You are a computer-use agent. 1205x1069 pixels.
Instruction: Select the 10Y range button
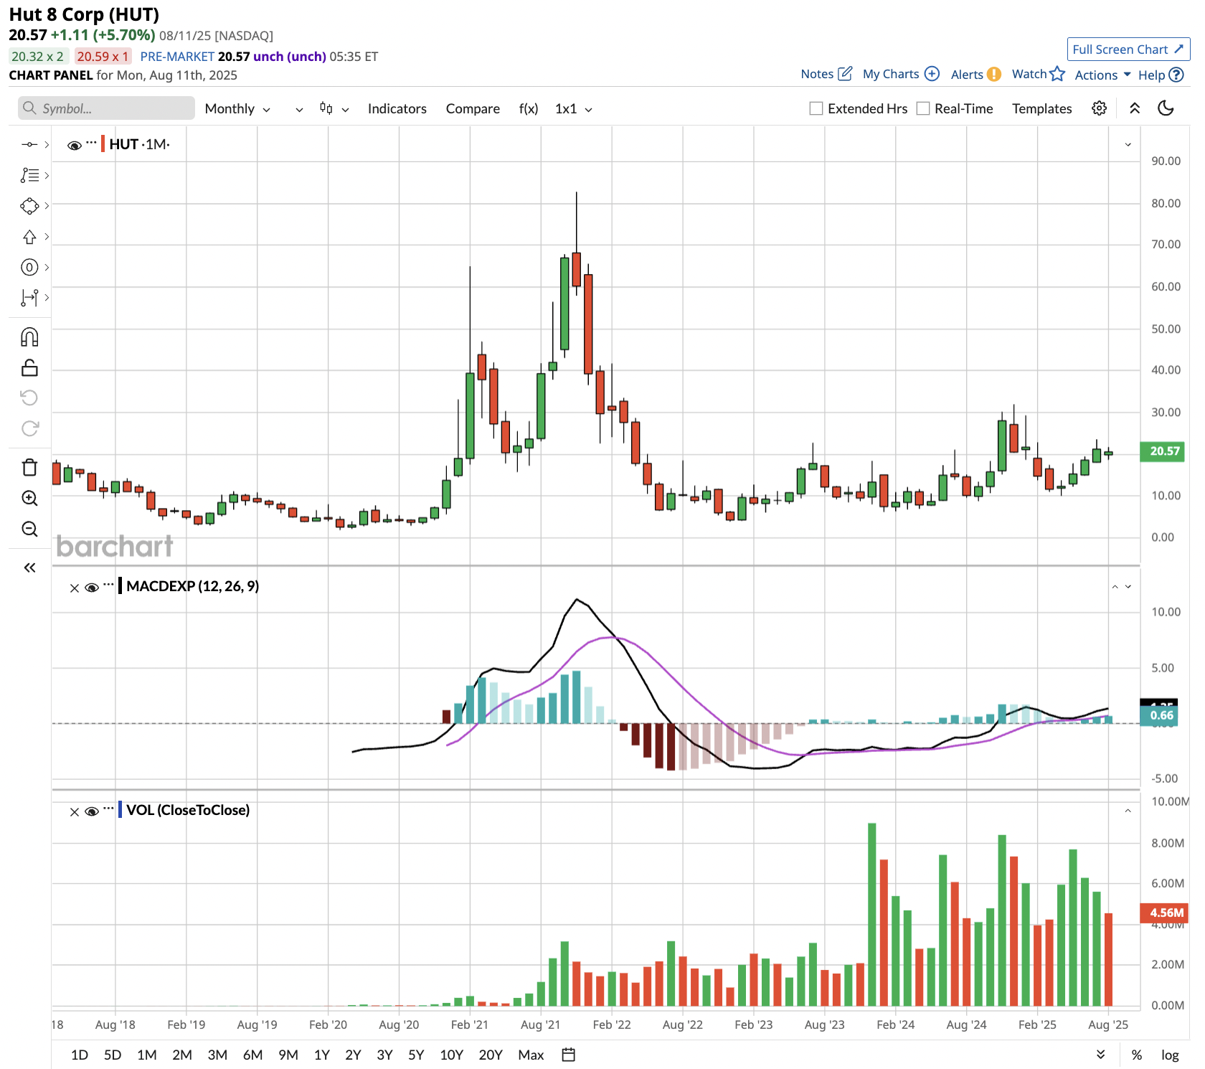pos(451,1055)
